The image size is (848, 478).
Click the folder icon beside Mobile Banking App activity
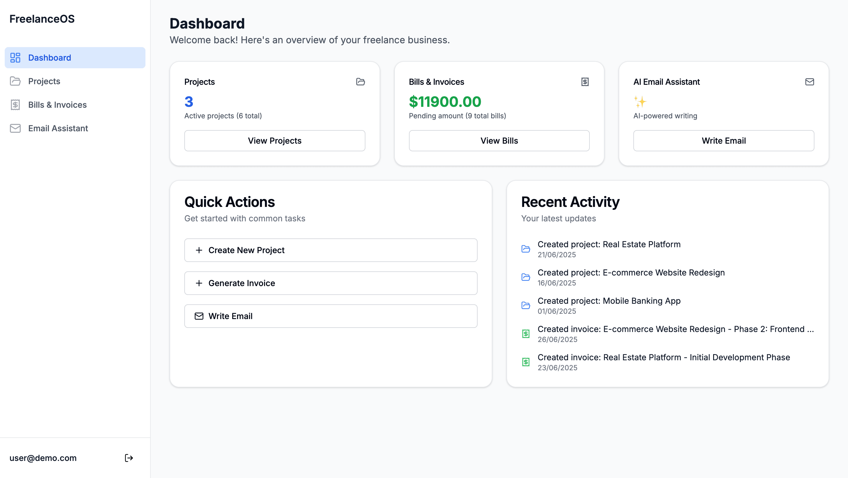[x=526, y=305]
